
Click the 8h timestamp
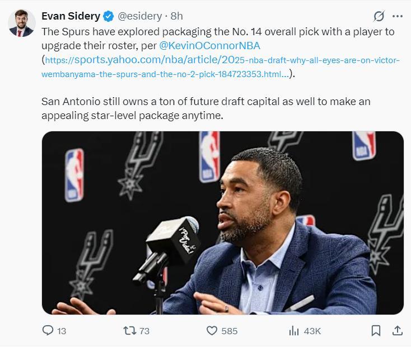pos(177,16)
